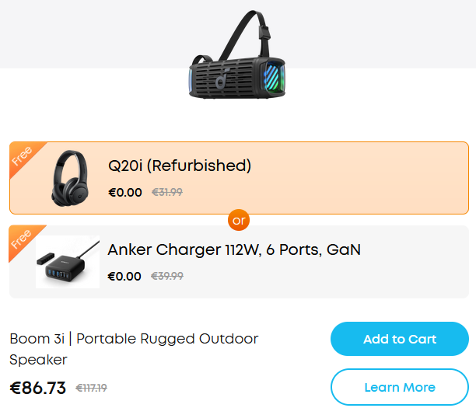The width and height of the screenshot is (476, 415).
Task: Click the orange Free ribbon on Q20i
Action: pyautogui.click(x=23, y=155)
